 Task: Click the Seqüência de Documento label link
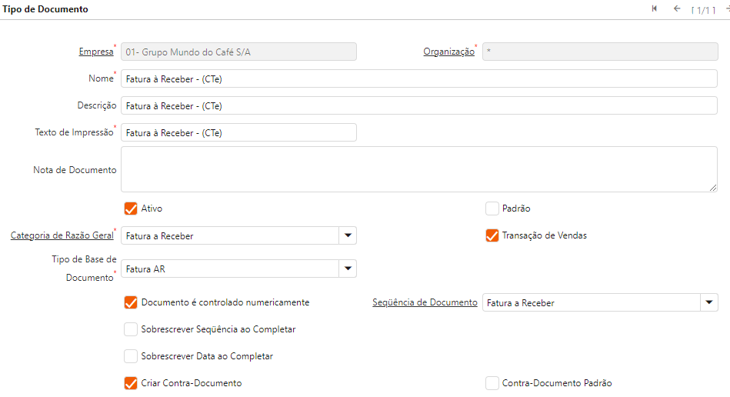[x=425, y=302]
